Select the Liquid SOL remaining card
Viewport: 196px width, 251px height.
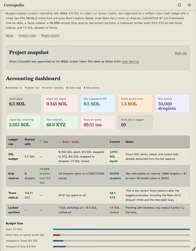(23, 122)
